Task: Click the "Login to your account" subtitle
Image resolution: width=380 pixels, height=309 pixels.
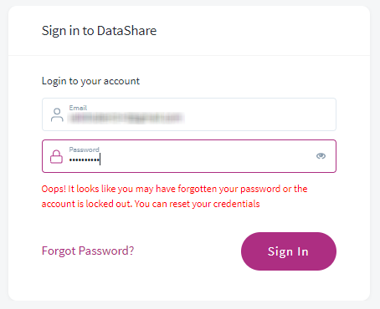Action: point(90,81)
